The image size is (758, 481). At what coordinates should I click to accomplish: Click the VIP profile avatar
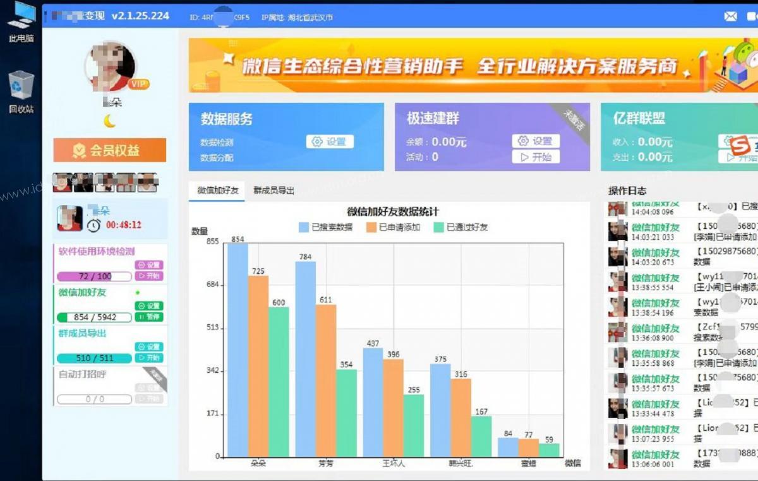[x=111, y=67]
